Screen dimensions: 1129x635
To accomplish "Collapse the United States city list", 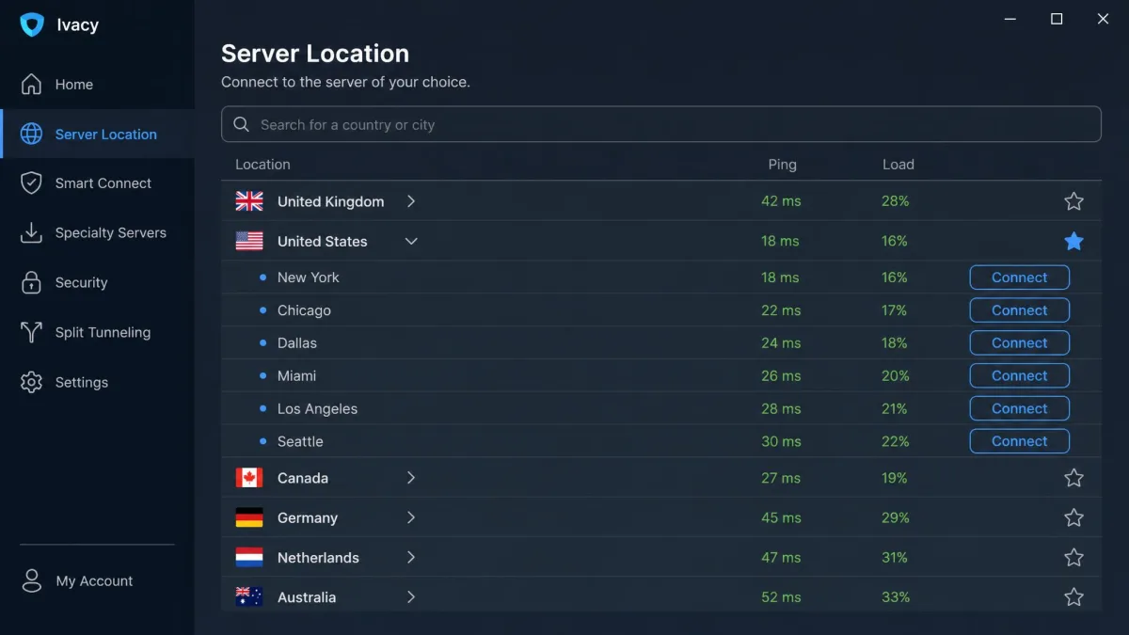I will pyautogui.click(x=411, y=241).
